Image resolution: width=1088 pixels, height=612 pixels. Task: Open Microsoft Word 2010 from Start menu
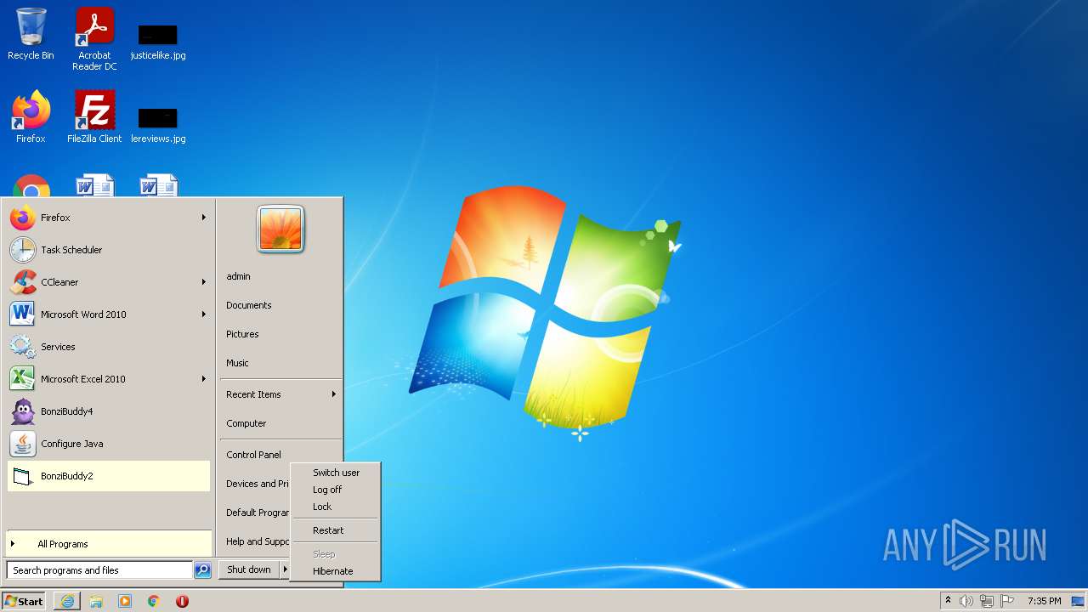pos(109,314)
